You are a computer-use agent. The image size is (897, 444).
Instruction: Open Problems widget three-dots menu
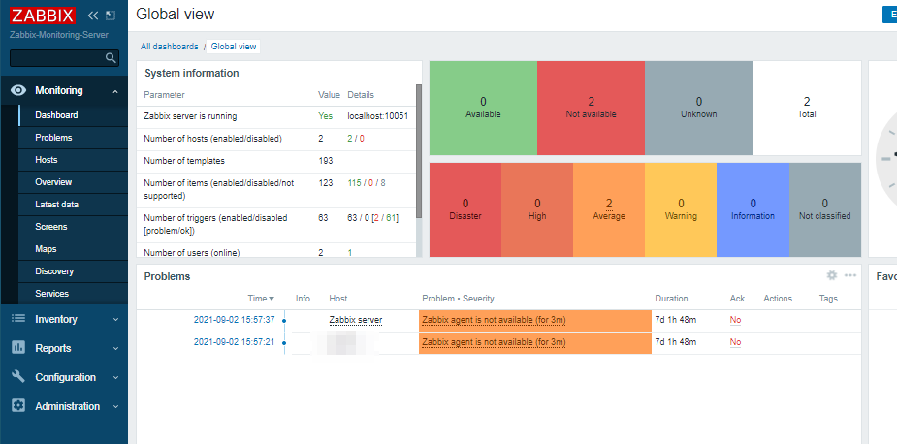click(850, 275)
